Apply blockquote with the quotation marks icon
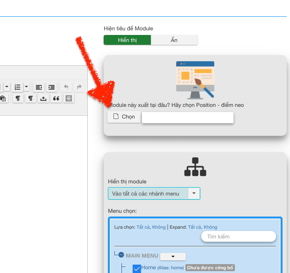This screenshot has height=273, width=290. point(56,98)
